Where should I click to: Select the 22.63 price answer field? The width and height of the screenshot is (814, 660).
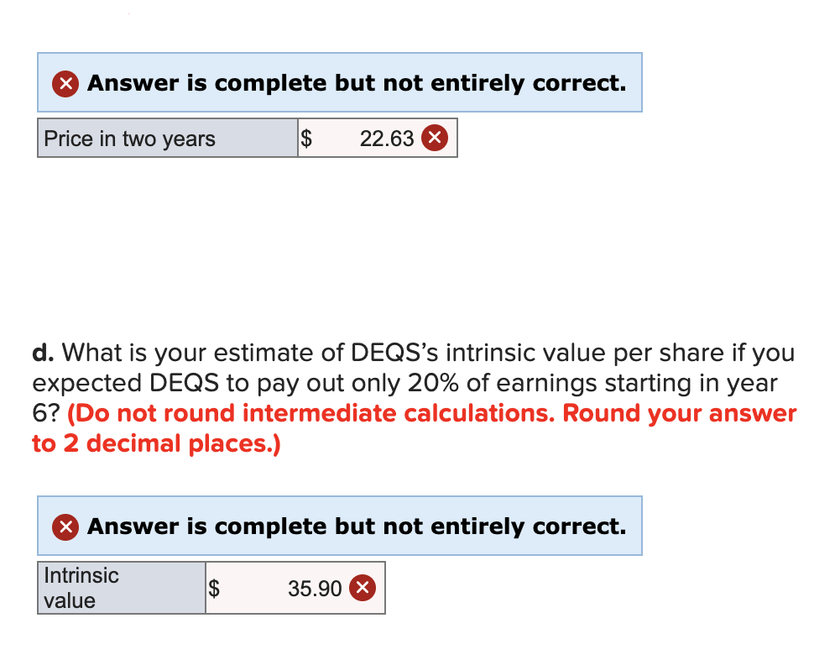(x=378, y=138)
